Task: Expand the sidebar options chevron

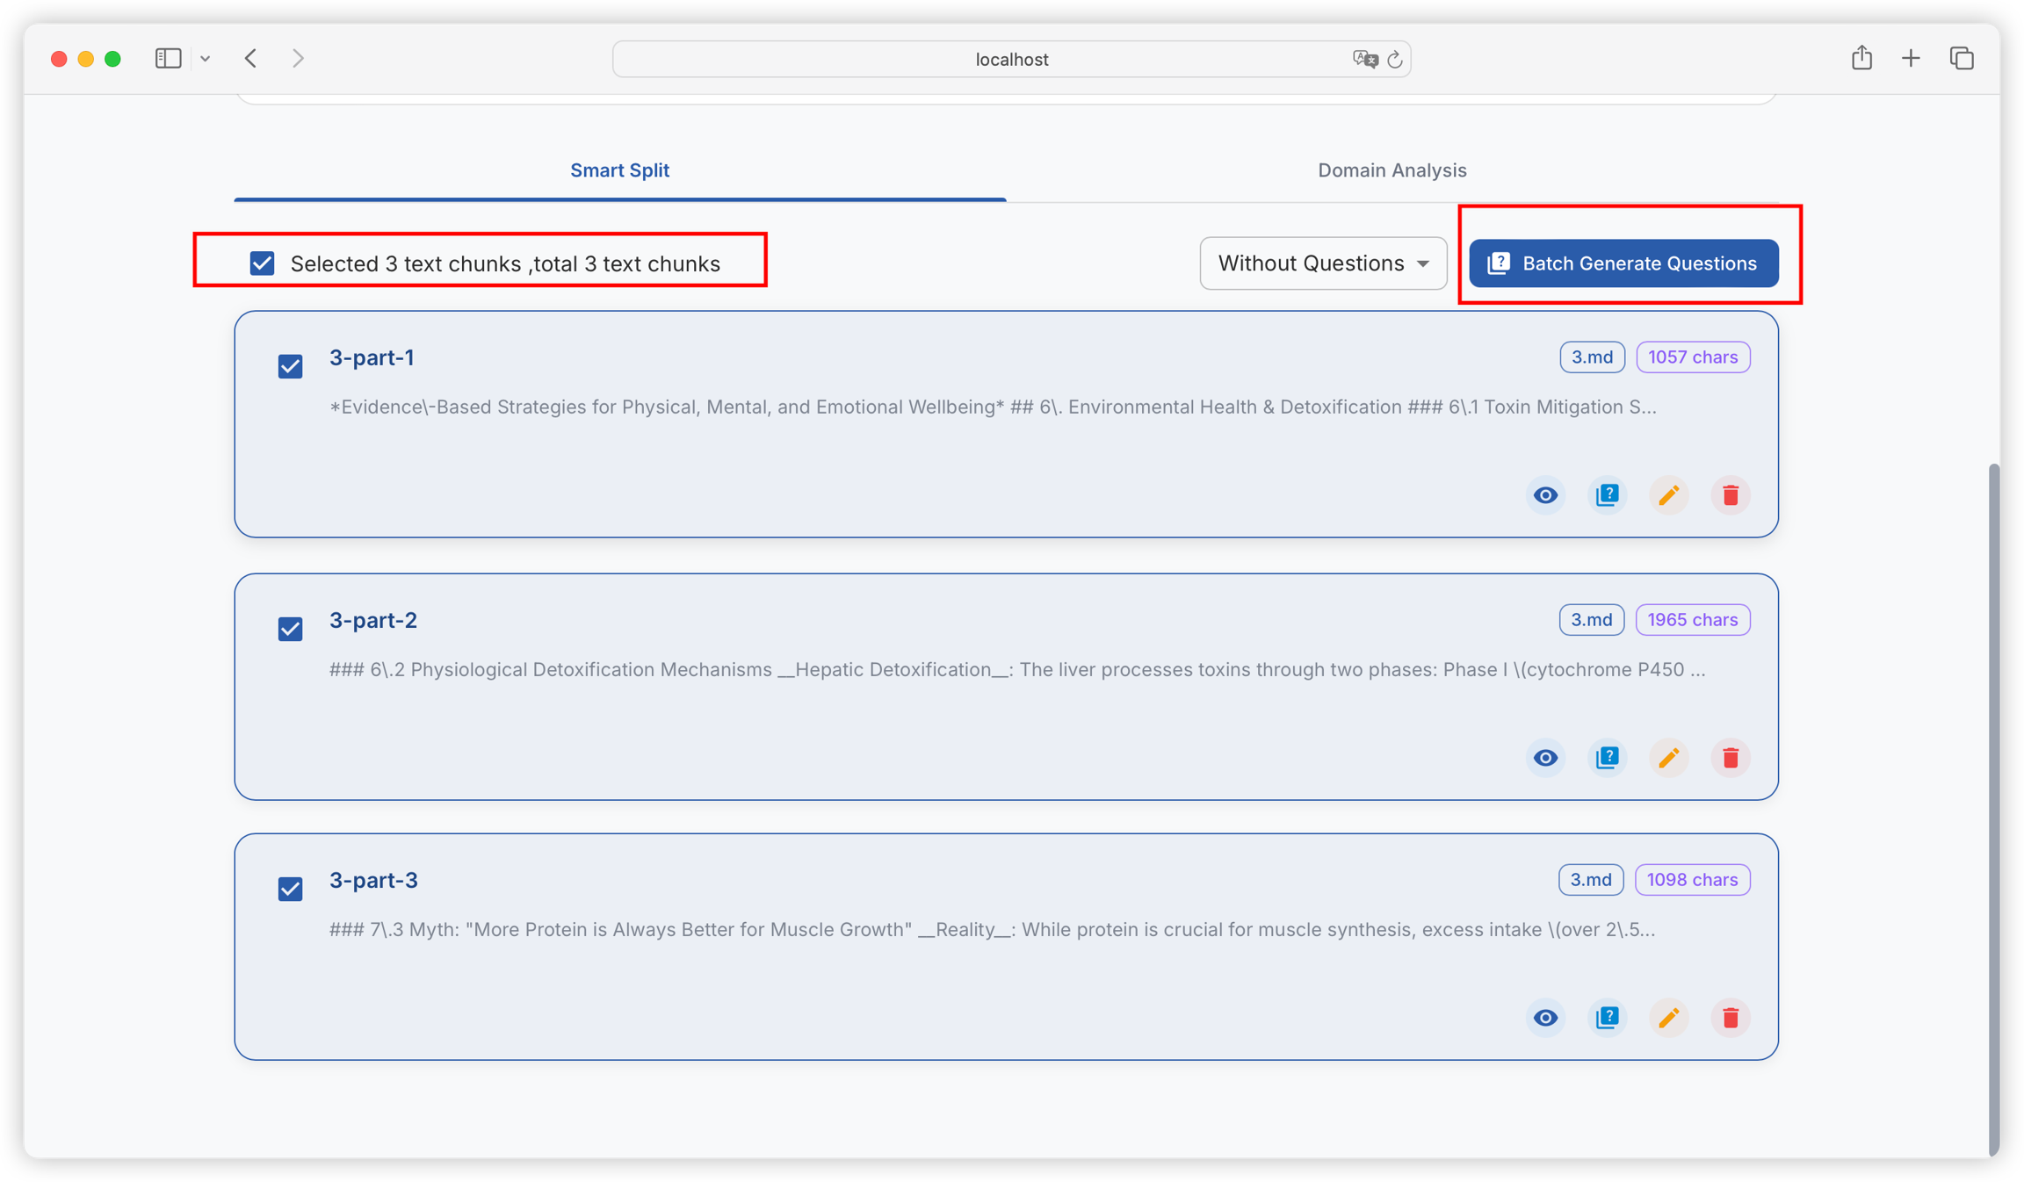Action: click(205, 59)
